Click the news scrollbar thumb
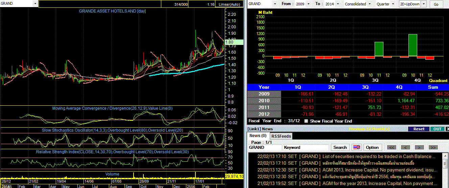Viewport: 449px width, 188px height. click(x=445, y=164)
